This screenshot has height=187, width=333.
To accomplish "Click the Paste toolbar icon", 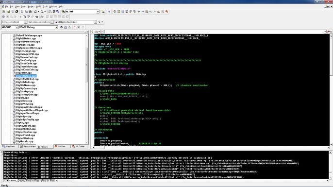I will [30, 12].
